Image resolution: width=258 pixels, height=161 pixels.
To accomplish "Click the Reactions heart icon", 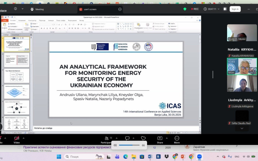I will 143,138.
